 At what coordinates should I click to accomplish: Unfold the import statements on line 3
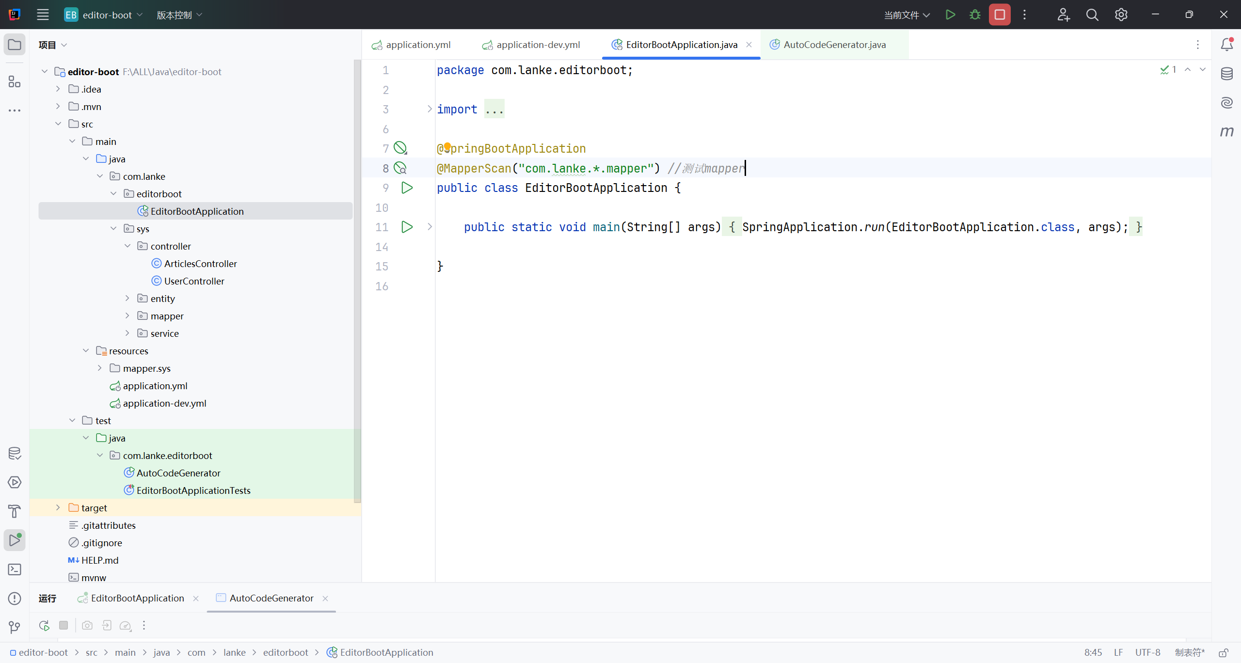[x=430, y=109]
